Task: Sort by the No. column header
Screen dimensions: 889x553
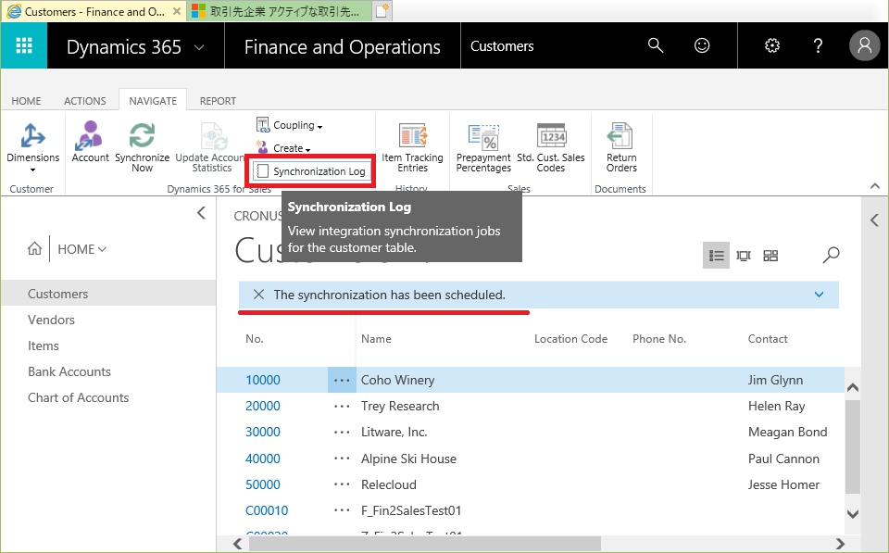Action: pos(254,339)
